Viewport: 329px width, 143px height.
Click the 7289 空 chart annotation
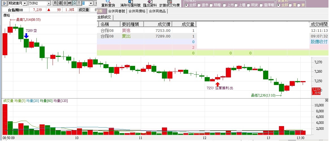click(x=31, y=30)
